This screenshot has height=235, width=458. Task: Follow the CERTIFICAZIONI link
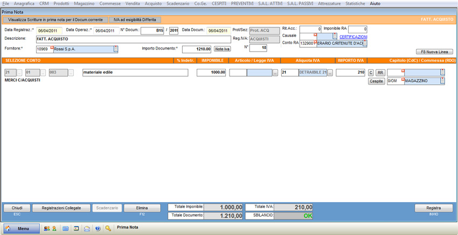click(x=353, y=37)
